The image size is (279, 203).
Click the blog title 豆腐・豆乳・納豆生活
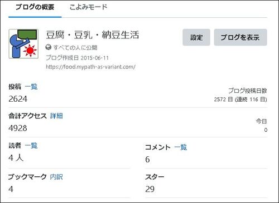coord(93,35)
